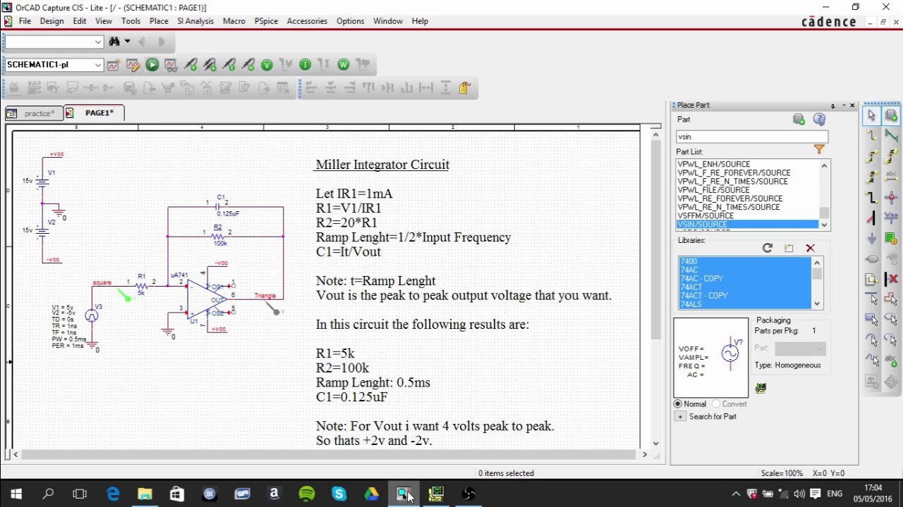Open the SI Analysis menu
The image size is (903, 507).
195,21
